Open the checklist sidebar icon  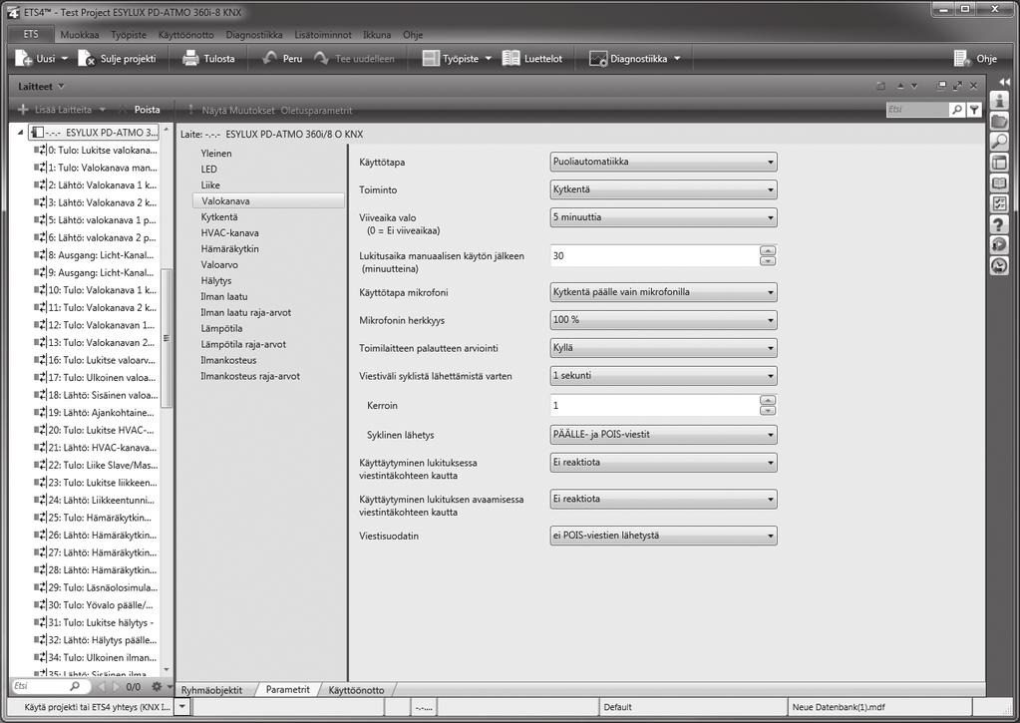coord(1000,203)
